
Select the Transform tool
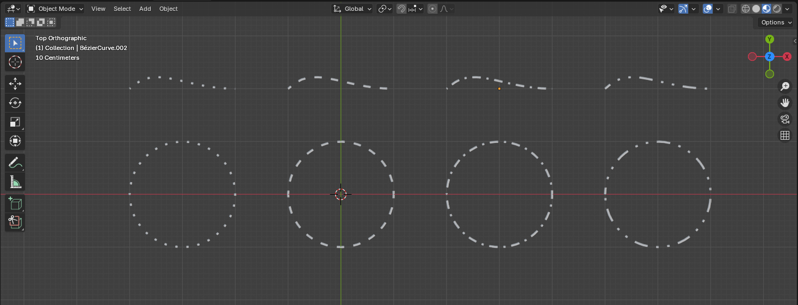15,141
